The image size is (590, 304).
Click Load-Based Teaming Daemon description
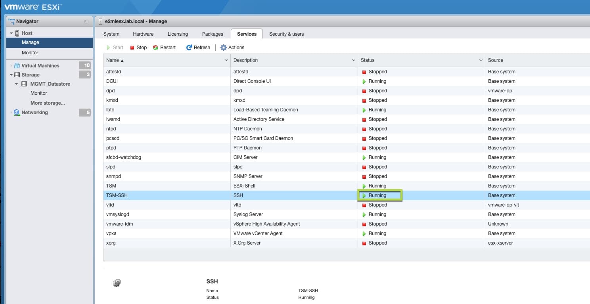coord(266,110)
